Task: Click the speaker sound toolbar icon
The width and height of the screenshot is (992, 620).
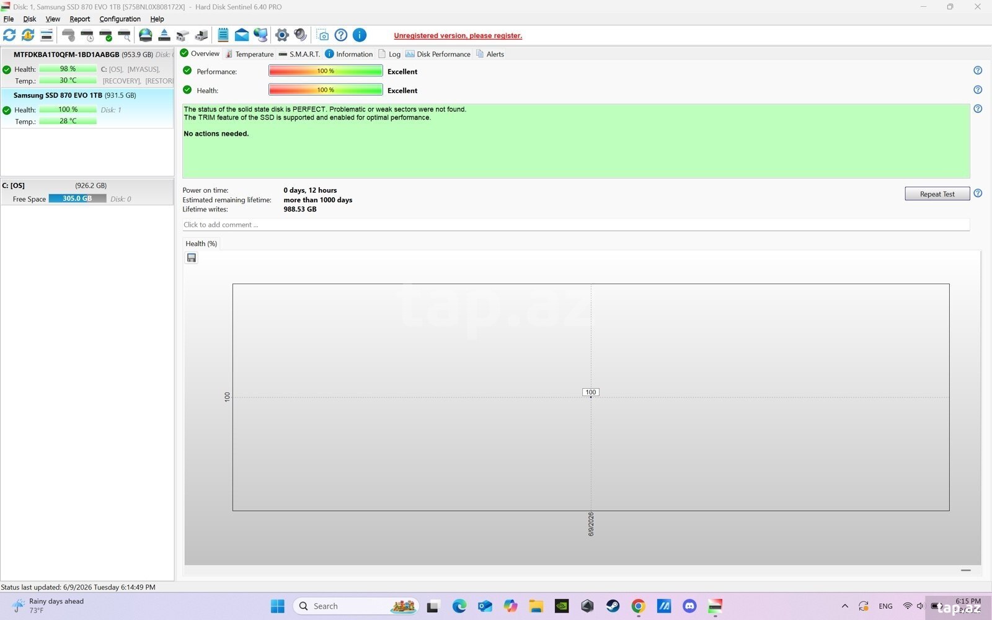Action: point(301,35)
